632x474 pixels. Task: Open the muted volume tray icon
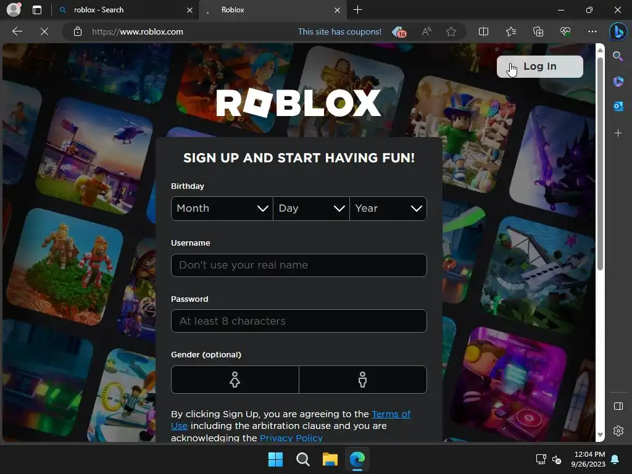coord(557,459)
